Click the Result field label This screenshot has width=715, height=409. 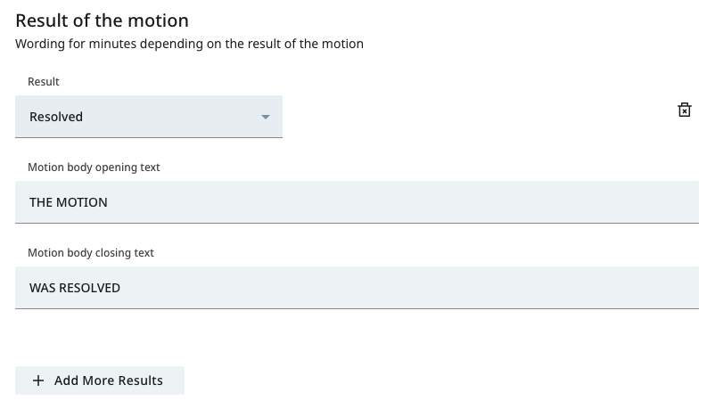44,82
